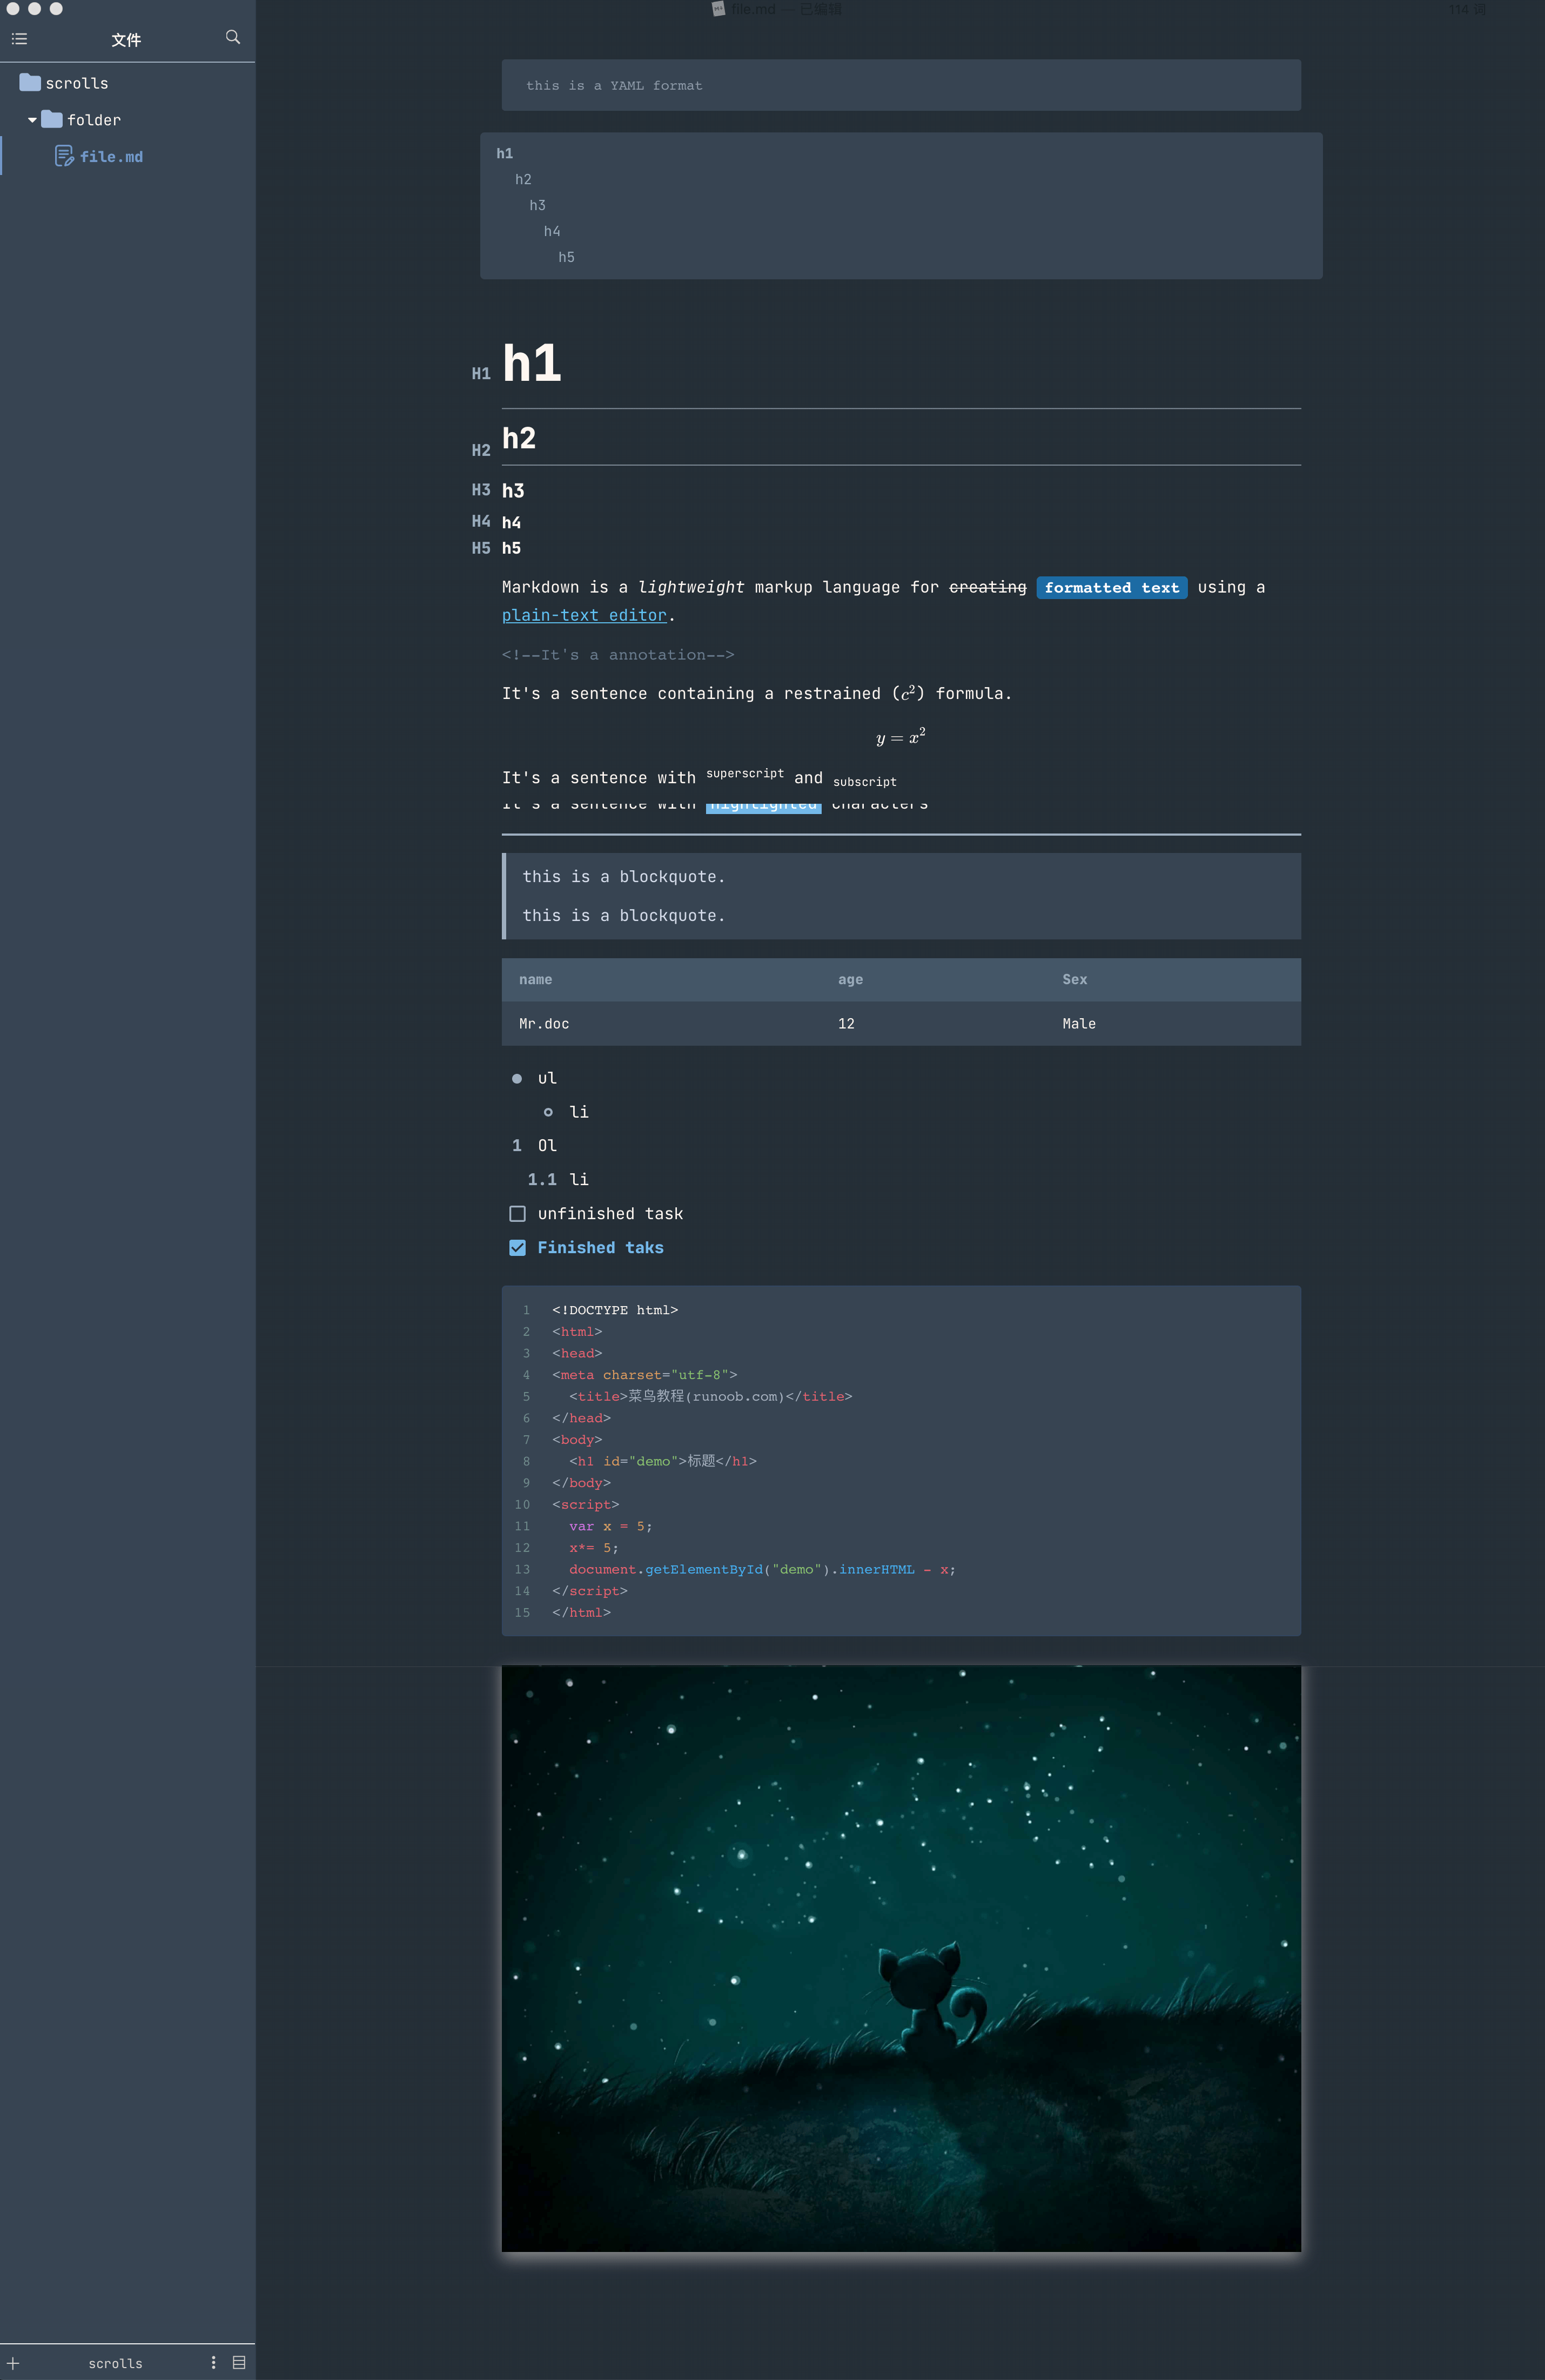Click the superscript text

(x=745, y=773)
